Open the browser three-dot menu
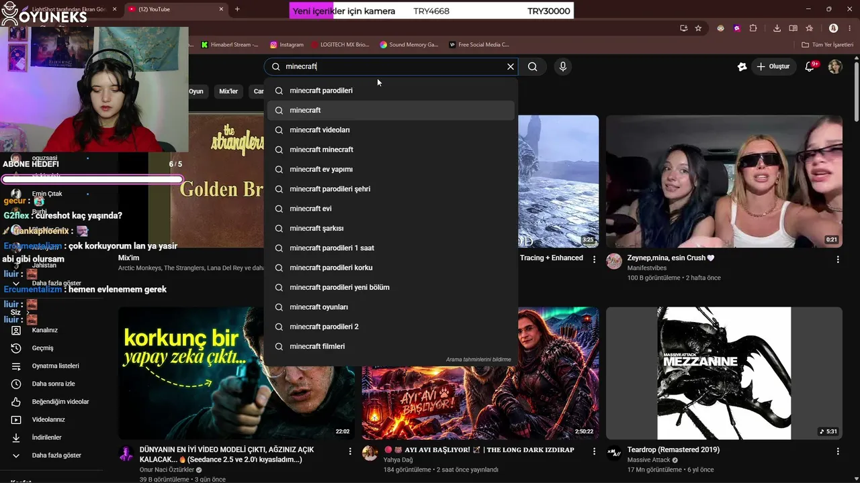This screenshot has width=860, height=483. pos(849,28)
